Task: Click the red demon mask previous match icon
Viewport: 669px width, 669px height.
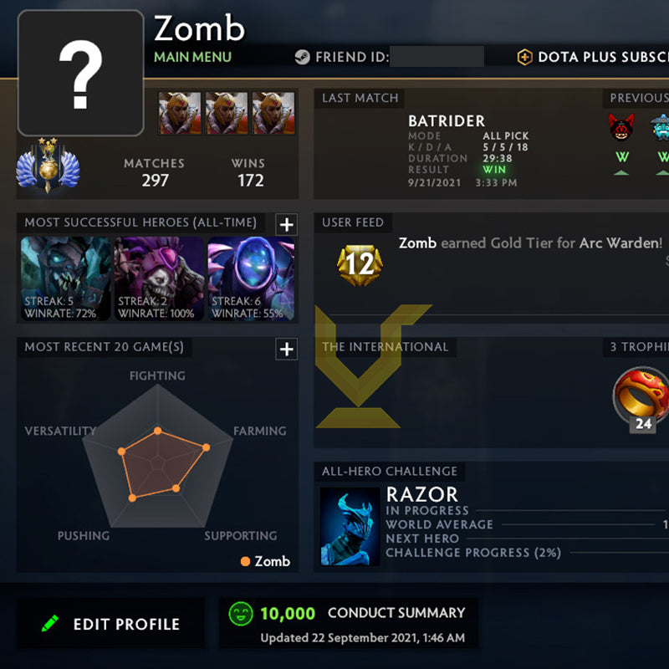Action: 621,127
